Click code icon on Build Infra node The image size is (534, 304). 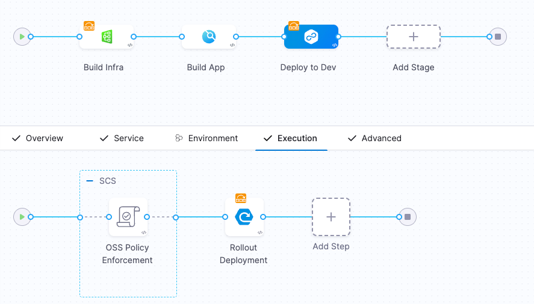(x=130, y=45)
